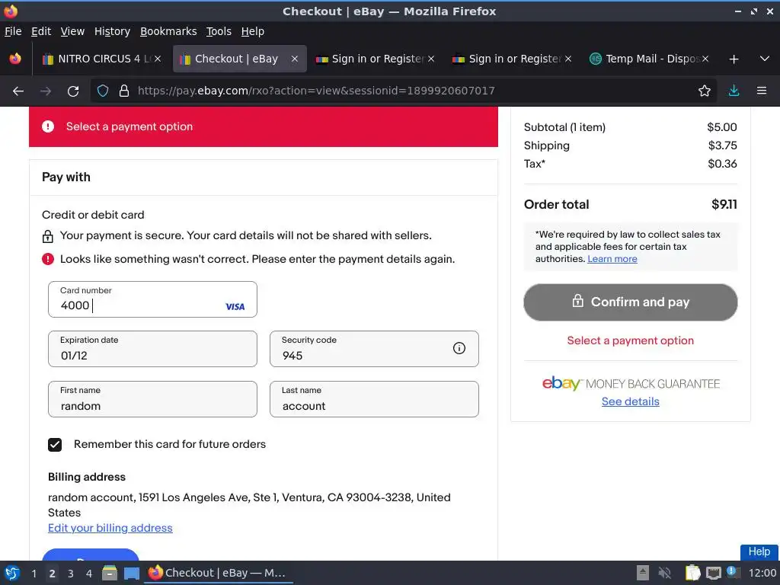
Task: Open the Firefox application menu
Action: pos(761,91)
